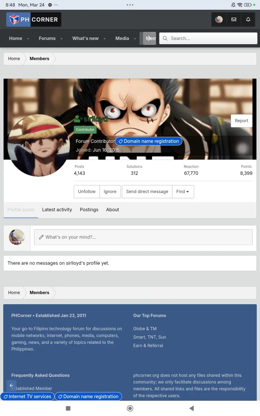Viewport: 260px width, 416px height.
Task: Tap your small avatar beside status box
Action: pyautogui.click(x=17, y=237)
